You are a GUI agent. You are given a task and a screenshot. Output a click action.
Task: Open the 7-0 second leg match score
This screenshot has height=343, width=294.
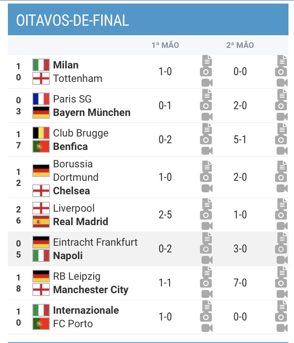point(240,283)
